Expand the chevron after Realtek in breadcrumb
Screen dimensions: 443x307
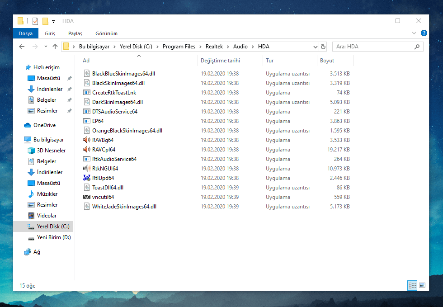coord(228,47)
